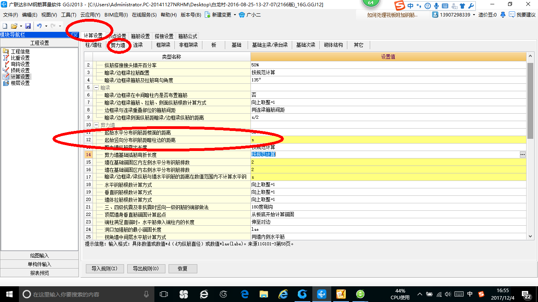Viewport: 538px width, 302px height.
Task: Open the 新建变更 document icon
Action: pos(207,15)
